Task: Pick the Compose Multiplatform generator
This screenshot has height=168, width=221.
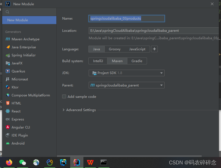Action: point(29,95)
